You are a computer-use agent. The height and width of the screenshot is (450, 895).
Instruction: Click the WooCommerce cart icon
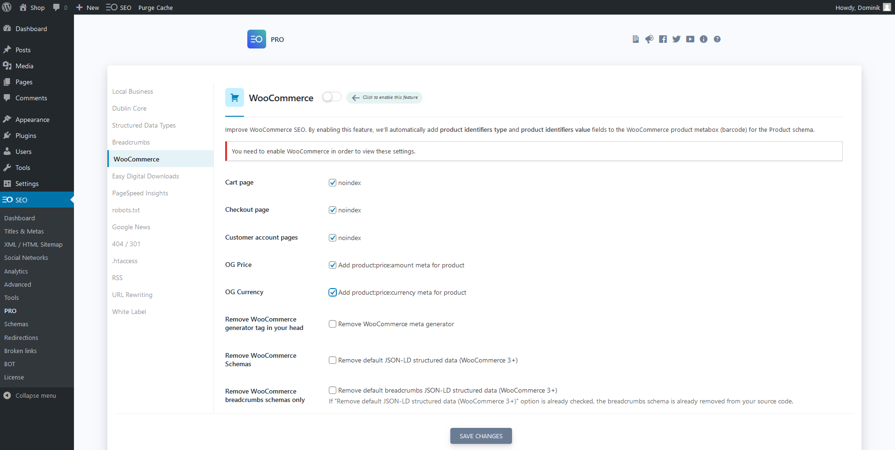click(235, 97)
